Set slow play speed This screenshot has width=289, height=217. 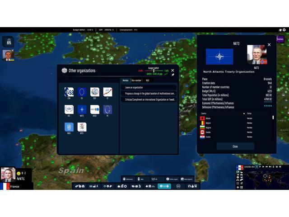point(260,167)
